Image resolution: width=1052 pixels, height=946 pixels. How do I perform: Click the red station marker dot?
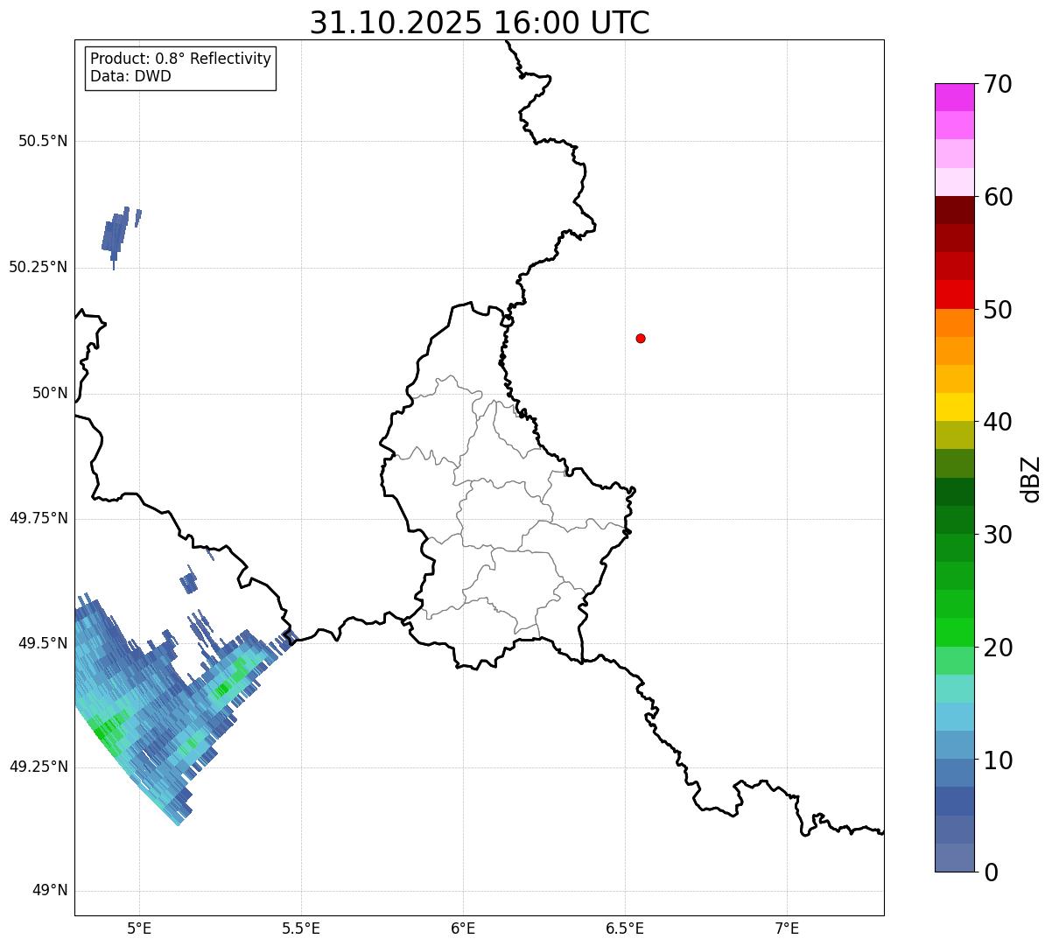coord(641,338)
